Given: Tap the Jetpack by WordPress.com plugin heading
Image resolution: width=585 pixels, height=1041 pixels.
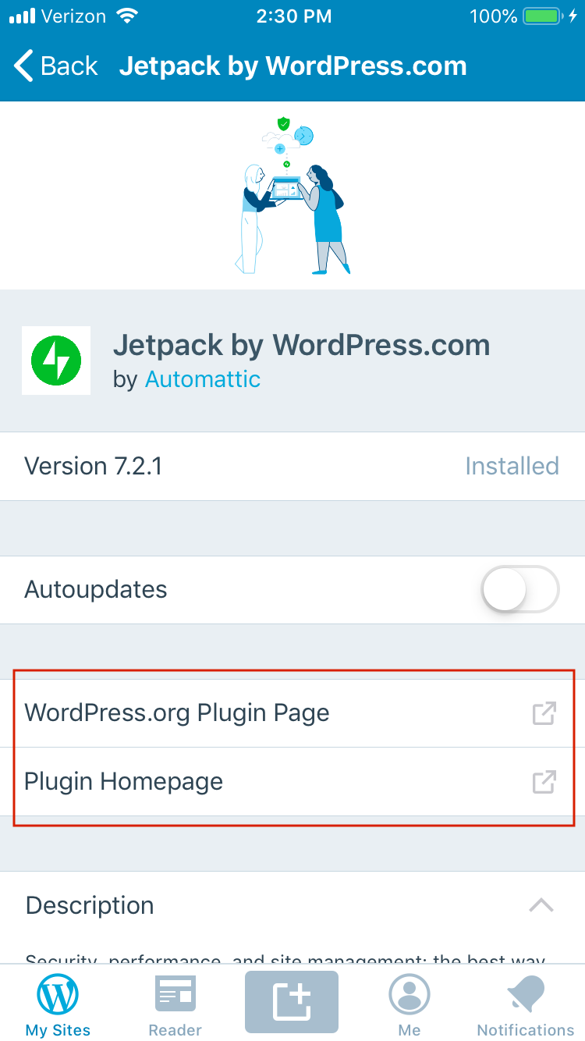Looking at the screenshot, I should tap(302, 345).
